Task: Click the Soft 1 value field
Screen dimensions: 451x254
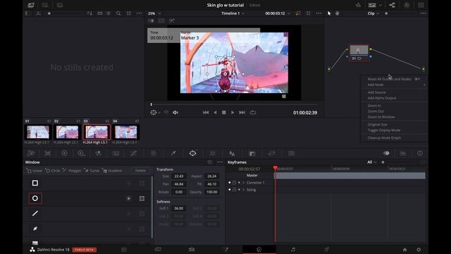Action: (x=178, y=208)
